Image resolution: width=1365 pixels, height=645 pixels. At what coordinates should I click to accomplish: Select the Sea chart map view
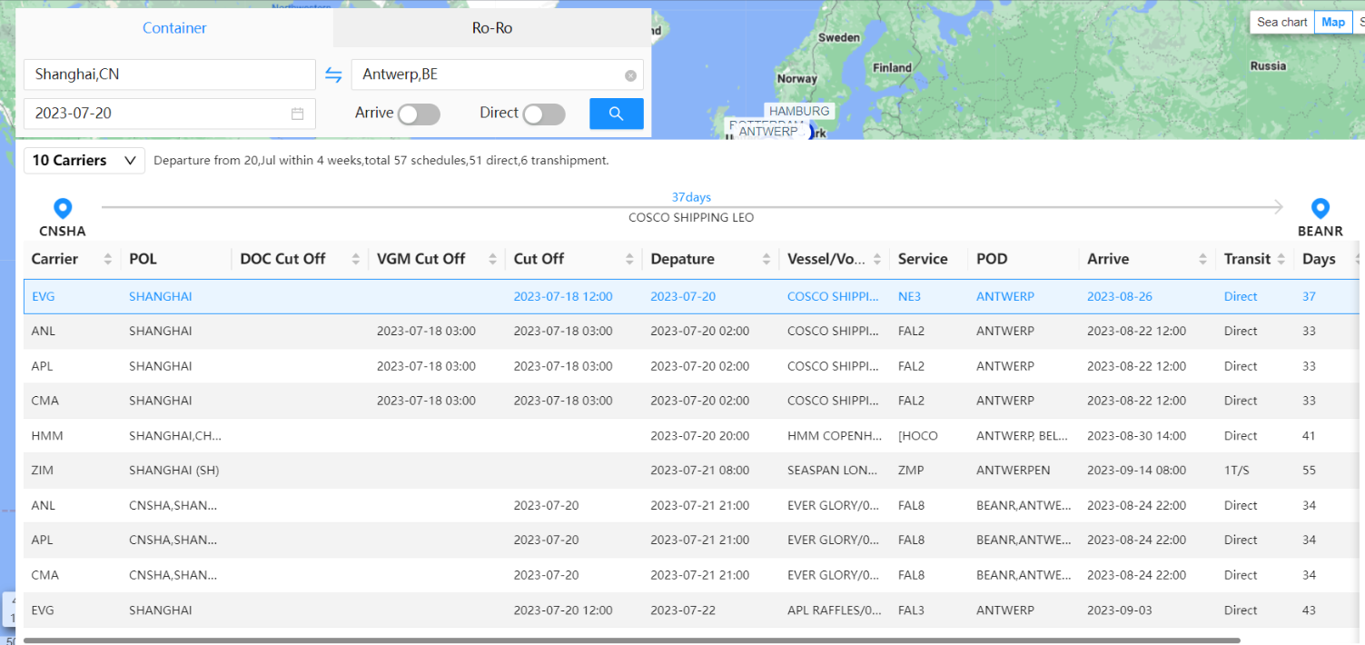pyautogui.click(x=1281, y=22)
